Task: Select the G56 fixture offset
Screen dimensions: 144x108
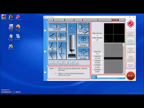Action: tap(61, 63)
